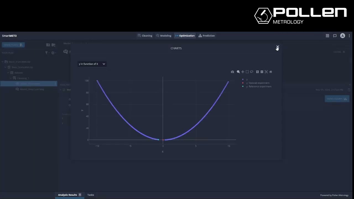The height and width of the screenshot is (199, 354).
Task: Toggle the Reference experiment legend entry
Action: coord(257,87)
